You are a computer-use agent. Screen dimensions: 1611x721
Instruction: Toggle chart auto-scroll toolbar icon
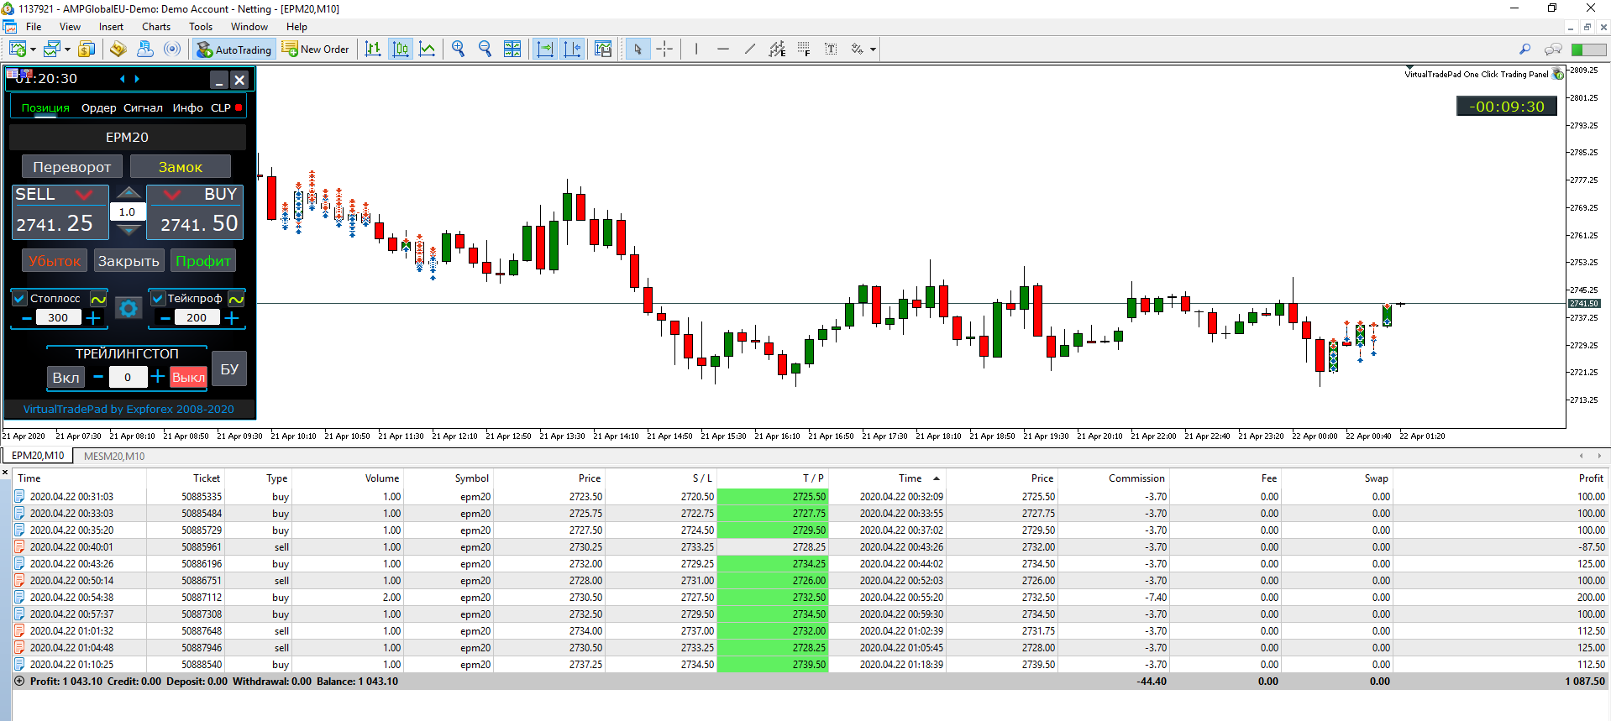545,50
